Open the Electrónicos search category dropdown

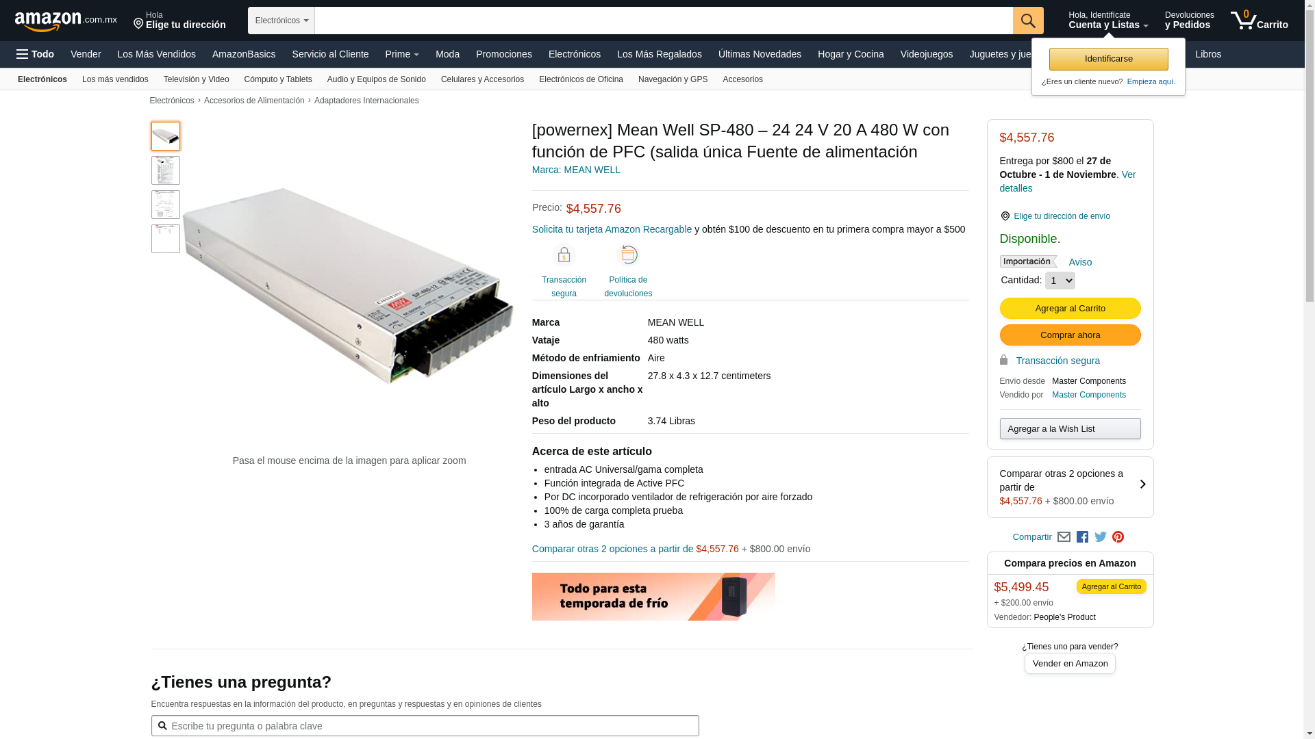[x=281, y=21]
